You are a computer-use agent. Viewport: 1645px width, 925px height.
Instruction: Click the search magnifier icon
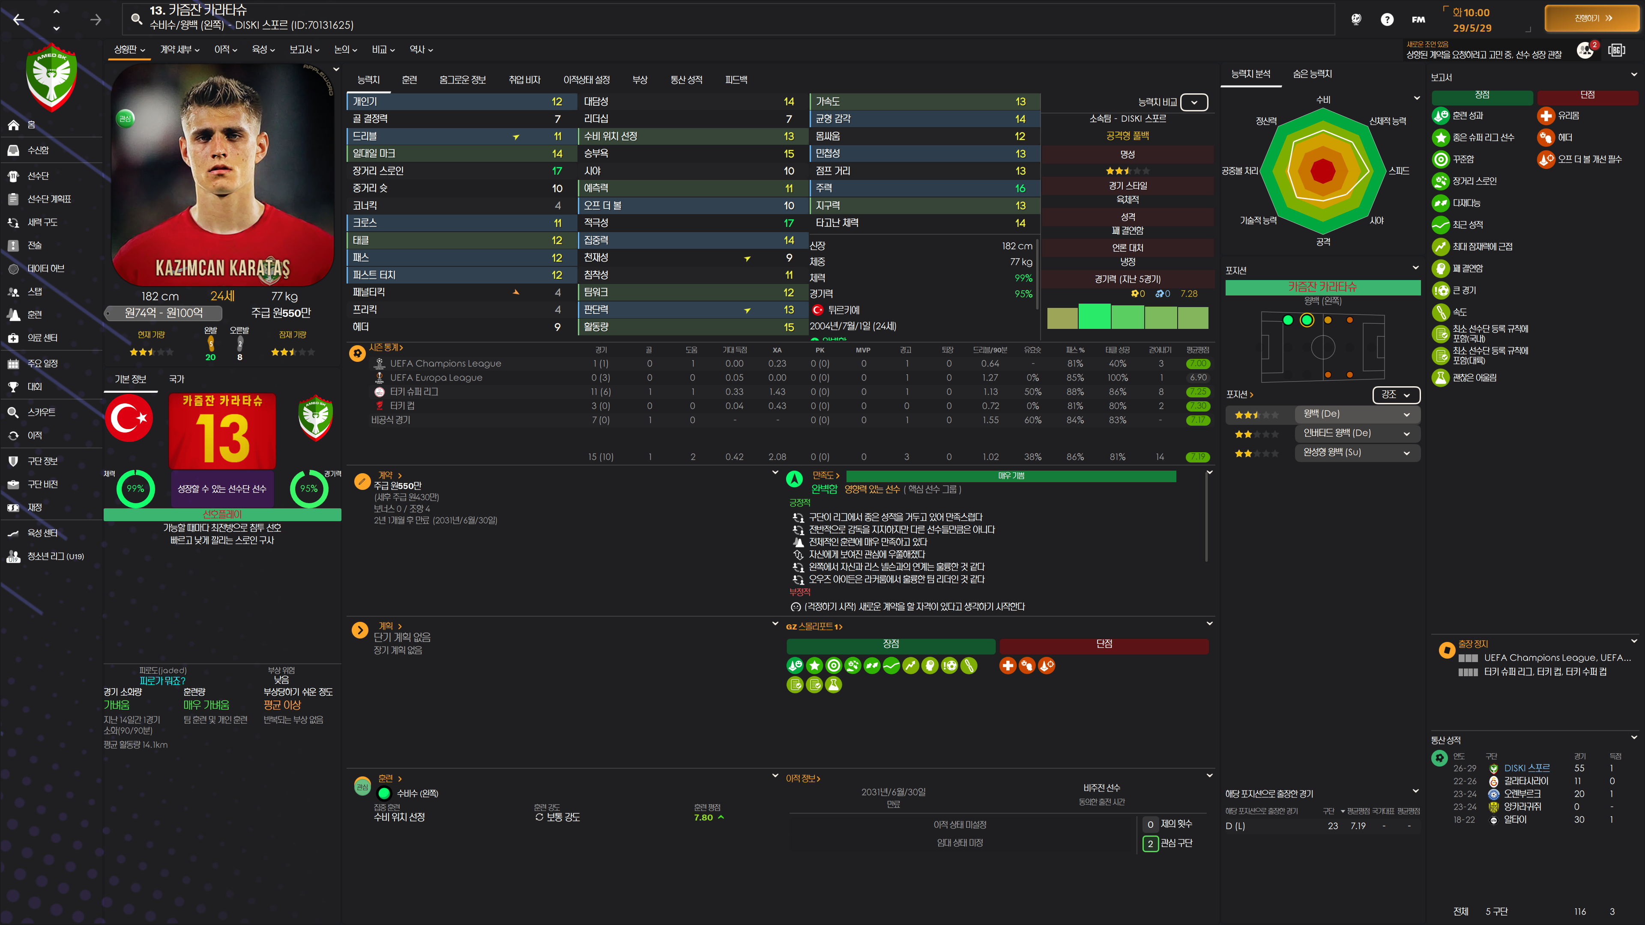click(x=136, y=18)
